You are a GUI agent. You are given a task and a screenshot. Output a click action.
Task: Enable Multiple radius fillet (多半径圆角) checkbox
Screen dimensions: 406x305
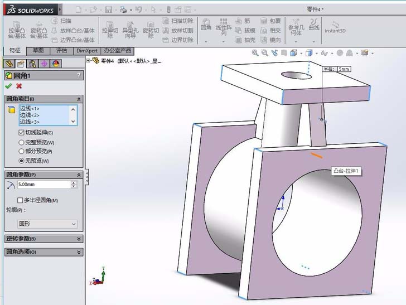pos(20,200)
